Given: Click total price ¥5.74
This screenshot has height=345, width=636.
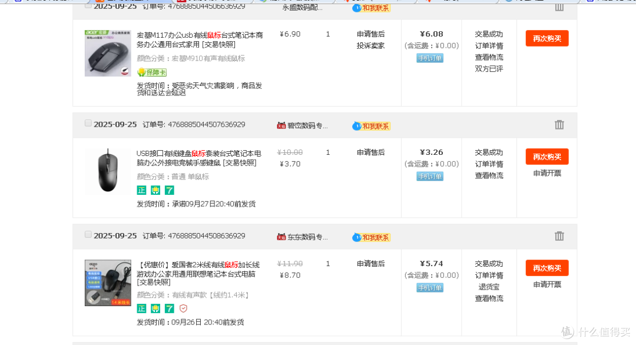Looking at the screenshot, I should 431,264.
